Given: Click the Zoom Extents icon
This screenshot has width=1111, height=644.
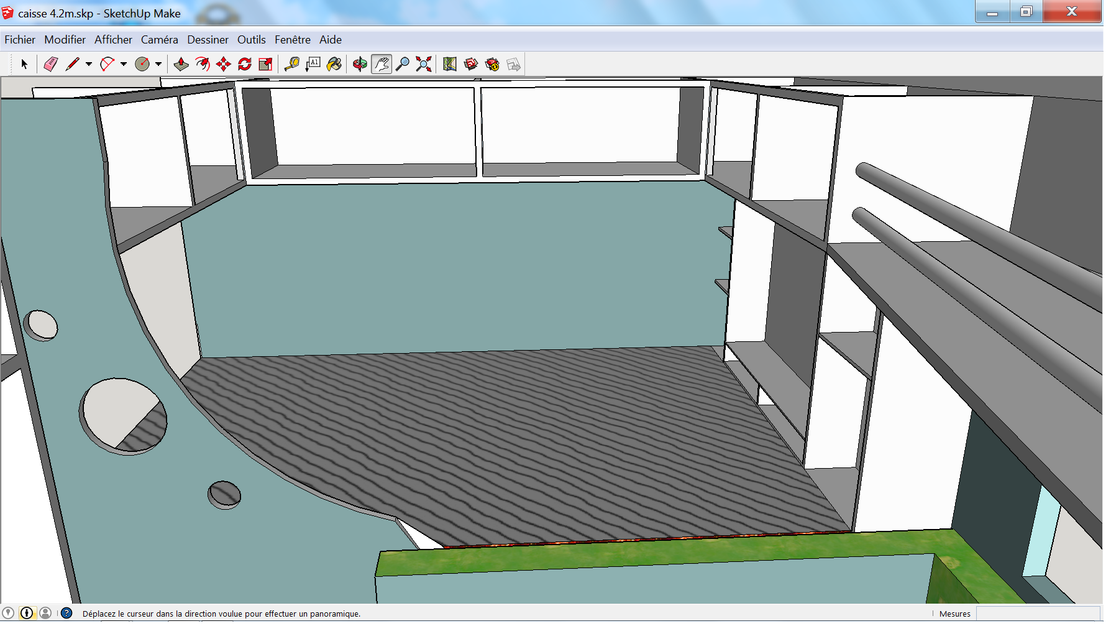Looking at the screenshot, I should tap(424, 64).
